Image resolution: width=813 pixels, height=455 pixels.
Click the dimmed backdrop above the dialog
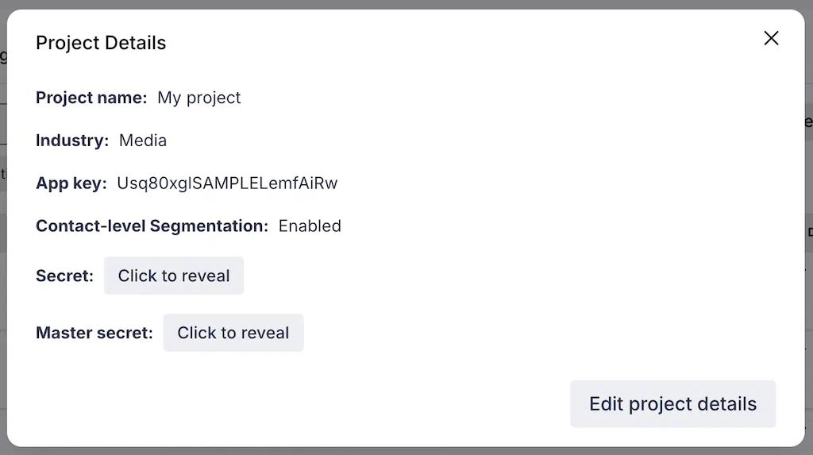point(397,4)
